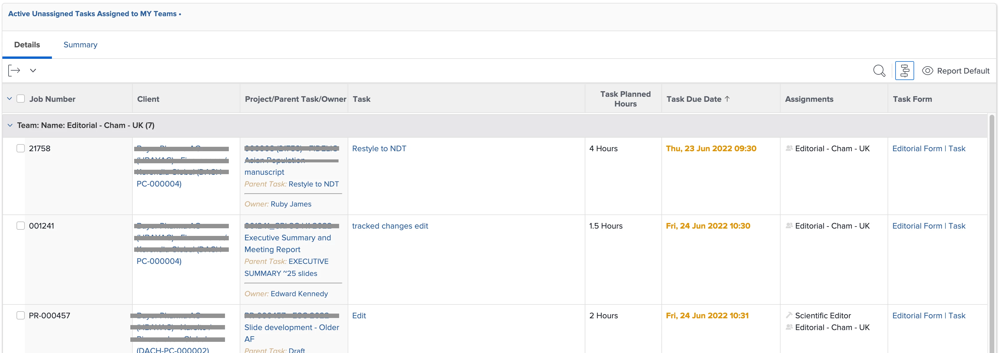Viewport: 1002px width, 353px height.
Task: Click the eye icon beside Report Default
Action: tap(927, 71)
